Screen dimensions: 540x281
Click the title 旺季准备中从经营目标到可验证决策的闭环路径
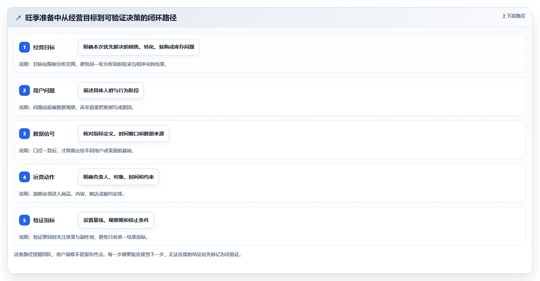(101, 18)
